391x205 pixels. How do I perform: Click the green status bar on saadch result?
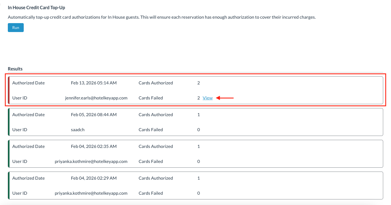coord(9,122)
